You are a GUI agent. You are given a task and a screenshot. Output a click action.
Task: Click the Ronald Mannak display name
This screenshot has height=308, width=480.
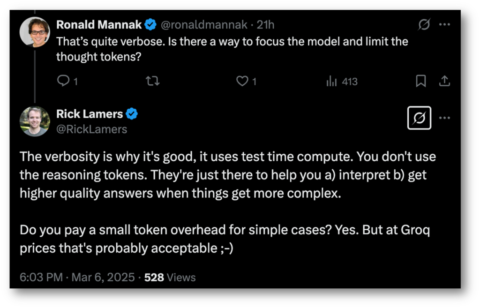point(99,25)
